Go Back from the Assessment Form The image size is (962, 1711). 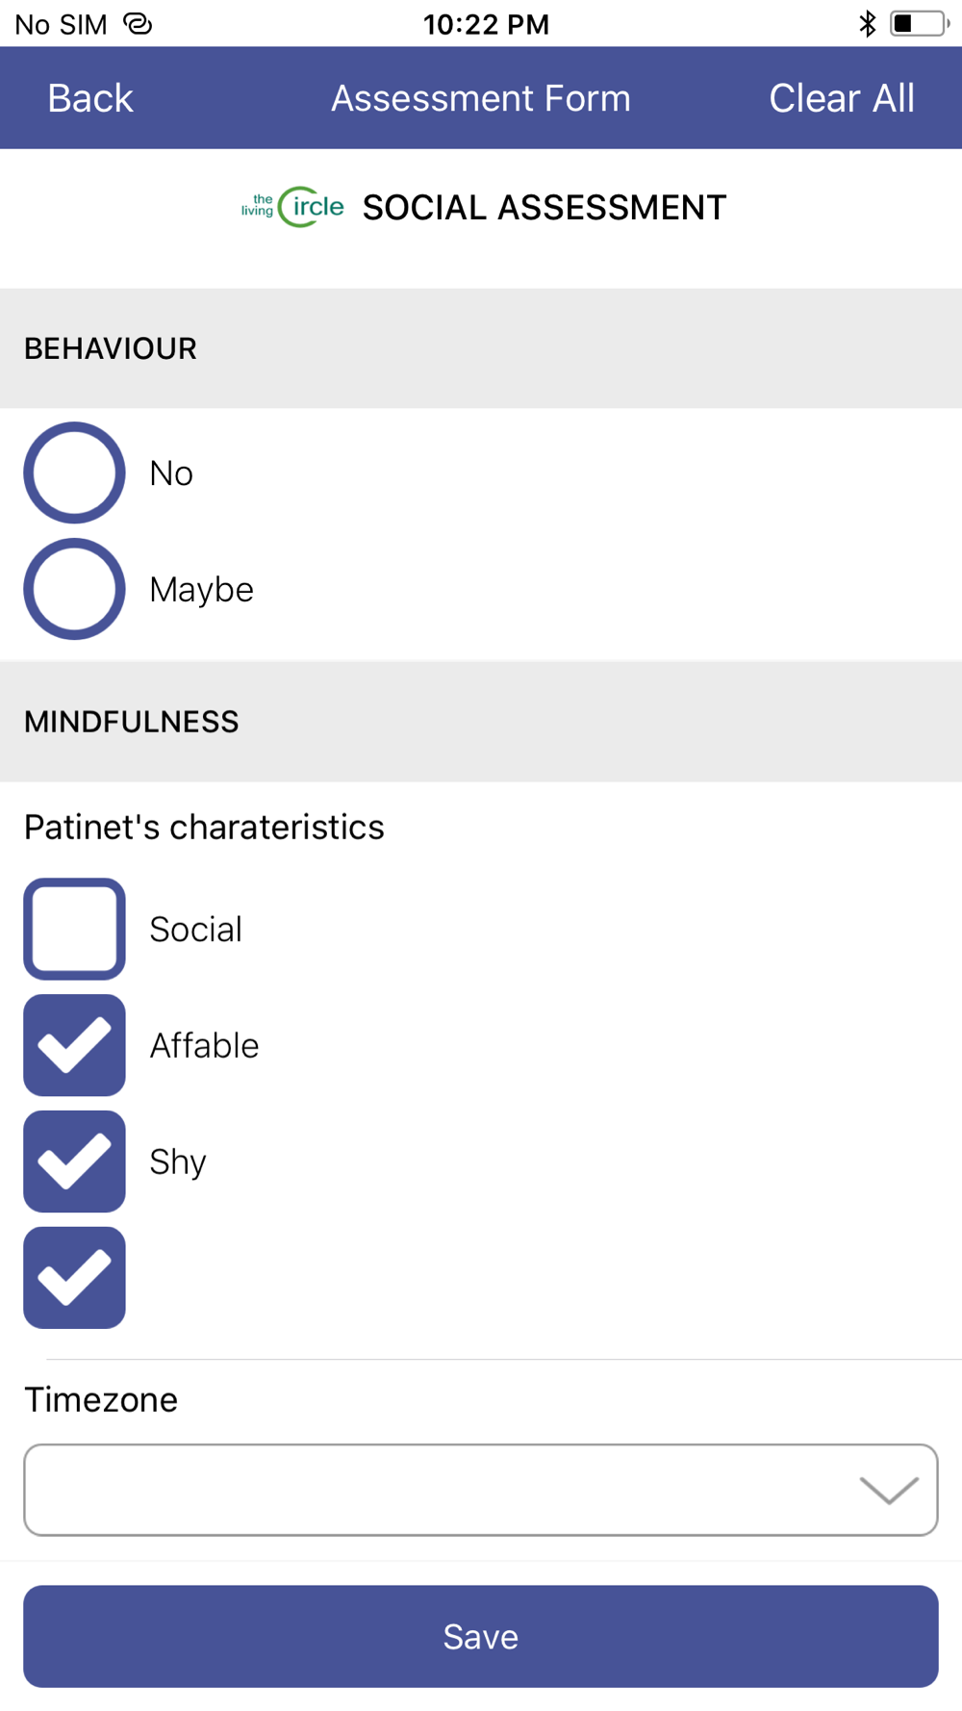[x=90, y=98]
